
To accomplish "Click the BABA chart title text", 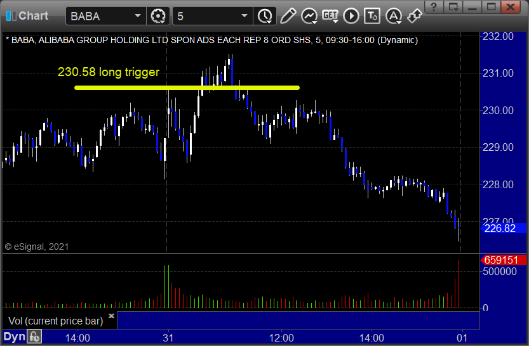I will pyautogui.click(x=212, y=40).
